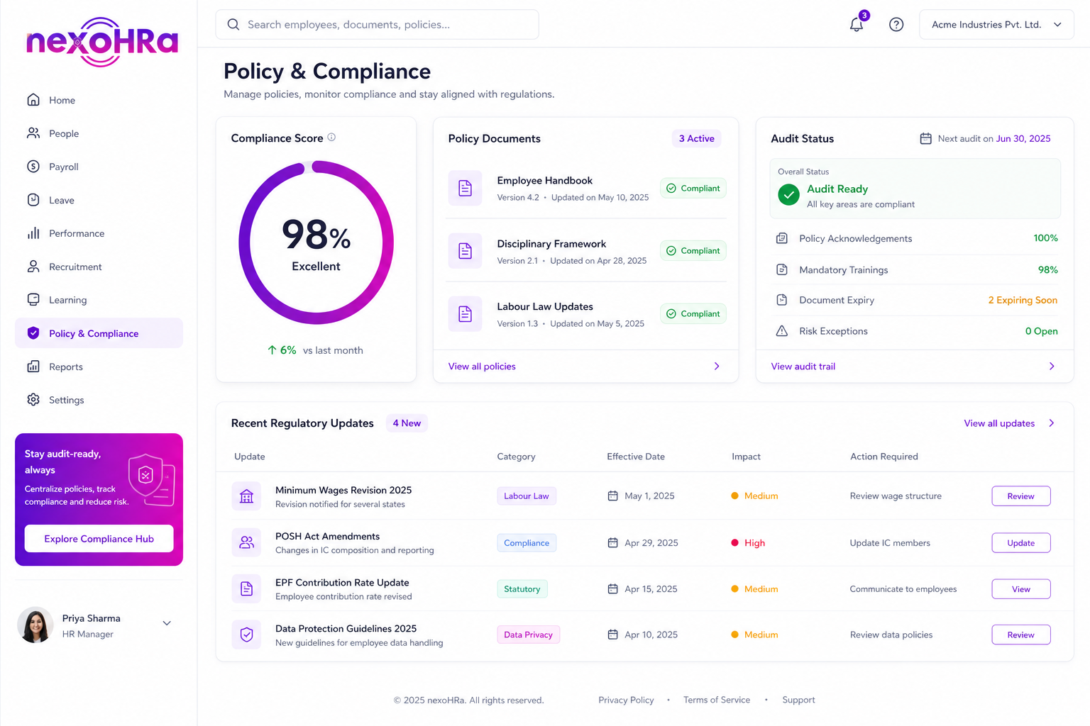
Task: Click the Risk Exceptions warning triangle icon
Action: click(x=782, y=331)
